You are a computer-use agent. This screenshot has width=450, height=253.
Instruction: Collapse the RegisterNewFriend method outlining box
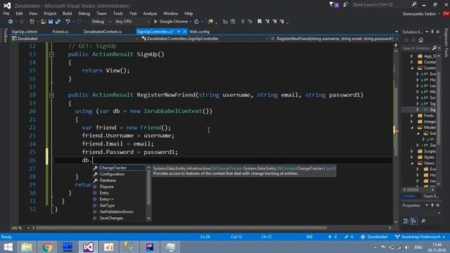point(51,95)
